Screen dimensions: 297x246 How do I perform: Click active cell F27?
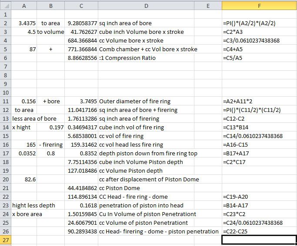point(259,240)
